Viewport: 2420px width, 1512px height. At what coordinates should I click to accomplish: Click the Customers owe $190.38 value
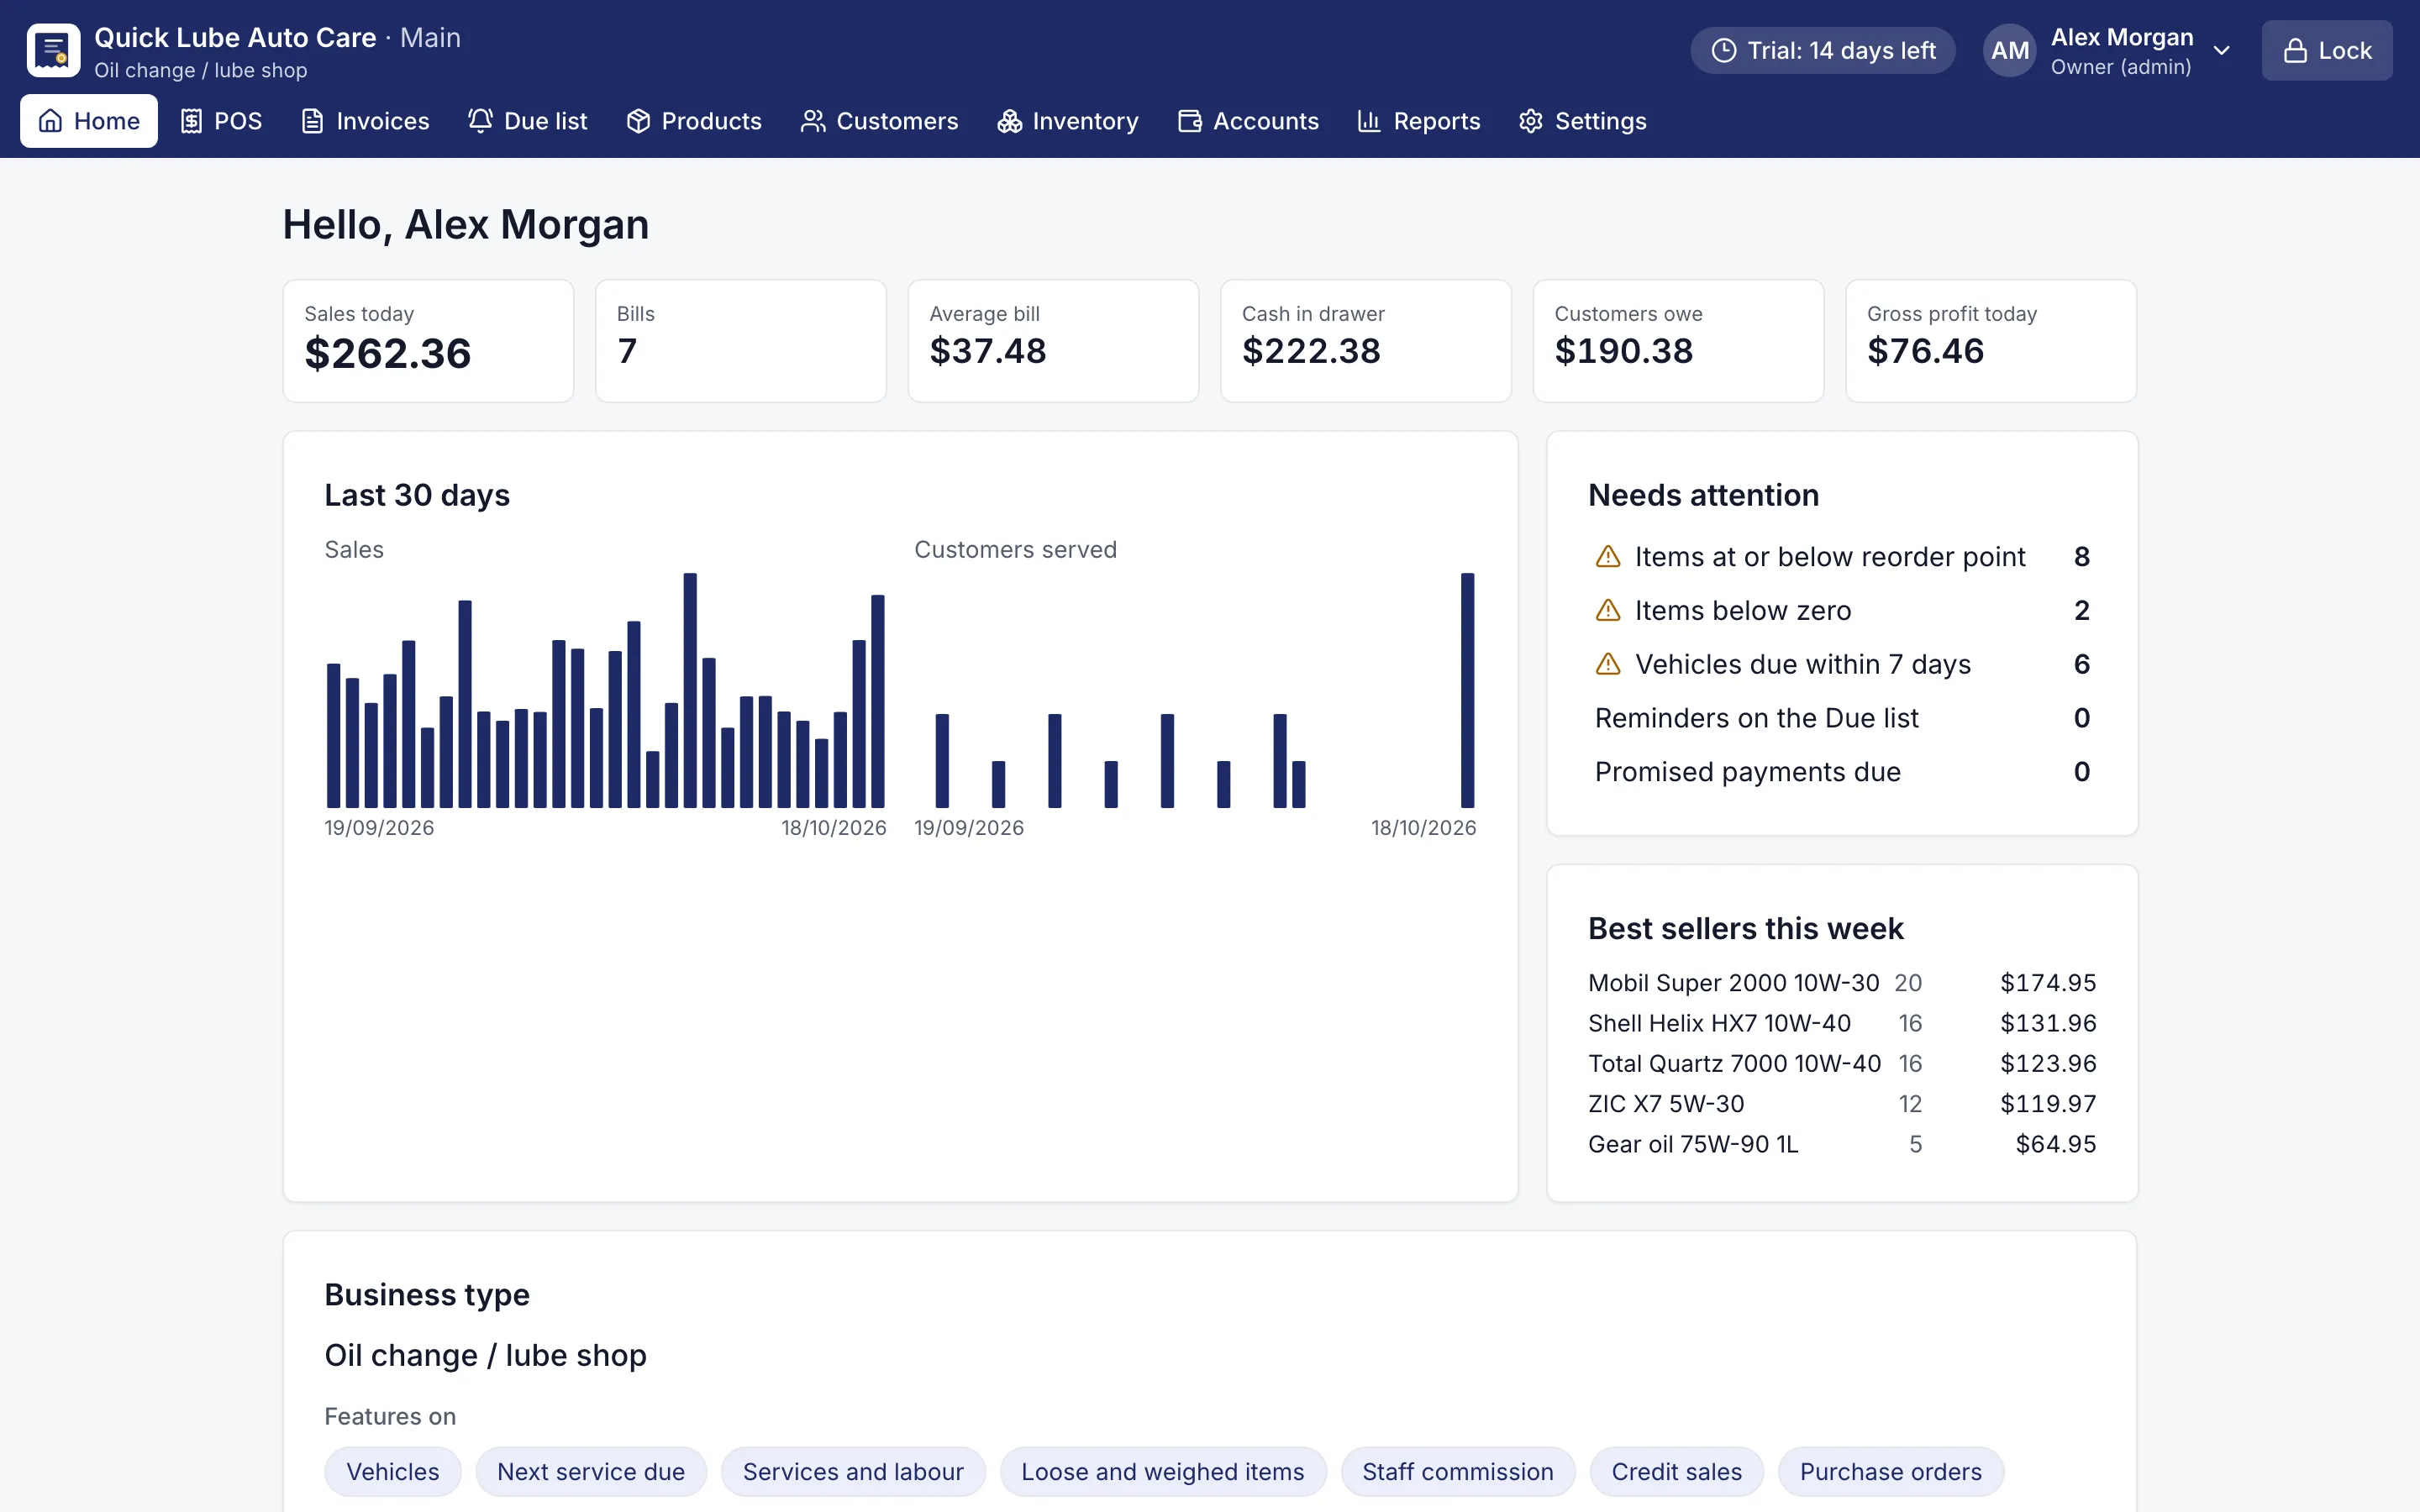(1624, 351)
